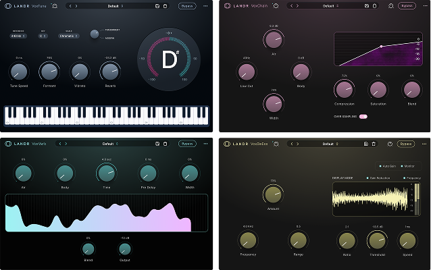Click the Transparent/Modern mode knob in VocTune
Image resolution: width=431 pixels, height=270 pixels.
95,34
